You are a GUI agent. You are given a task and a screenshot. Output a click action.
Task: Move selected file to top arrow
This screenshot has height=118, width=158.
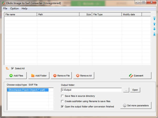click(x=154, y=18)
